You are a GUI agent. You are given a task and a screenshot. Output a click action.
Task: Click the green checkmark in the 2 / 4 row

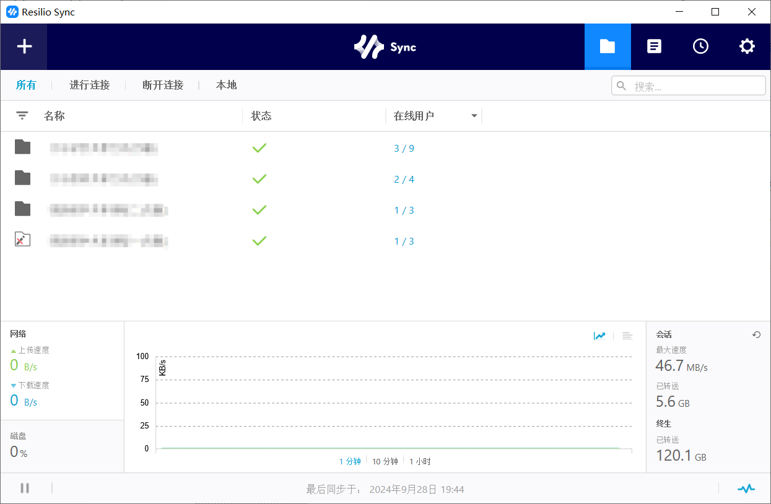[x=259, y=179]
